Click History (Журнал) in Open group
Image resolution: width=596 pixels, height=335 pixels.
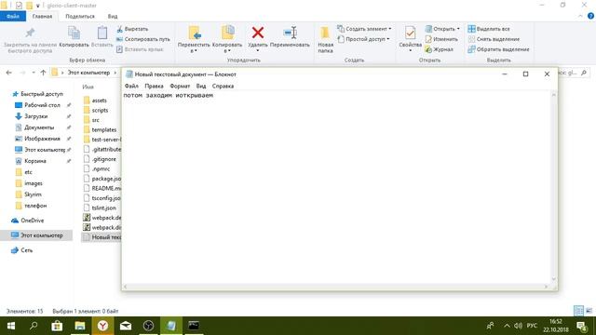click(x=439, y=49)
